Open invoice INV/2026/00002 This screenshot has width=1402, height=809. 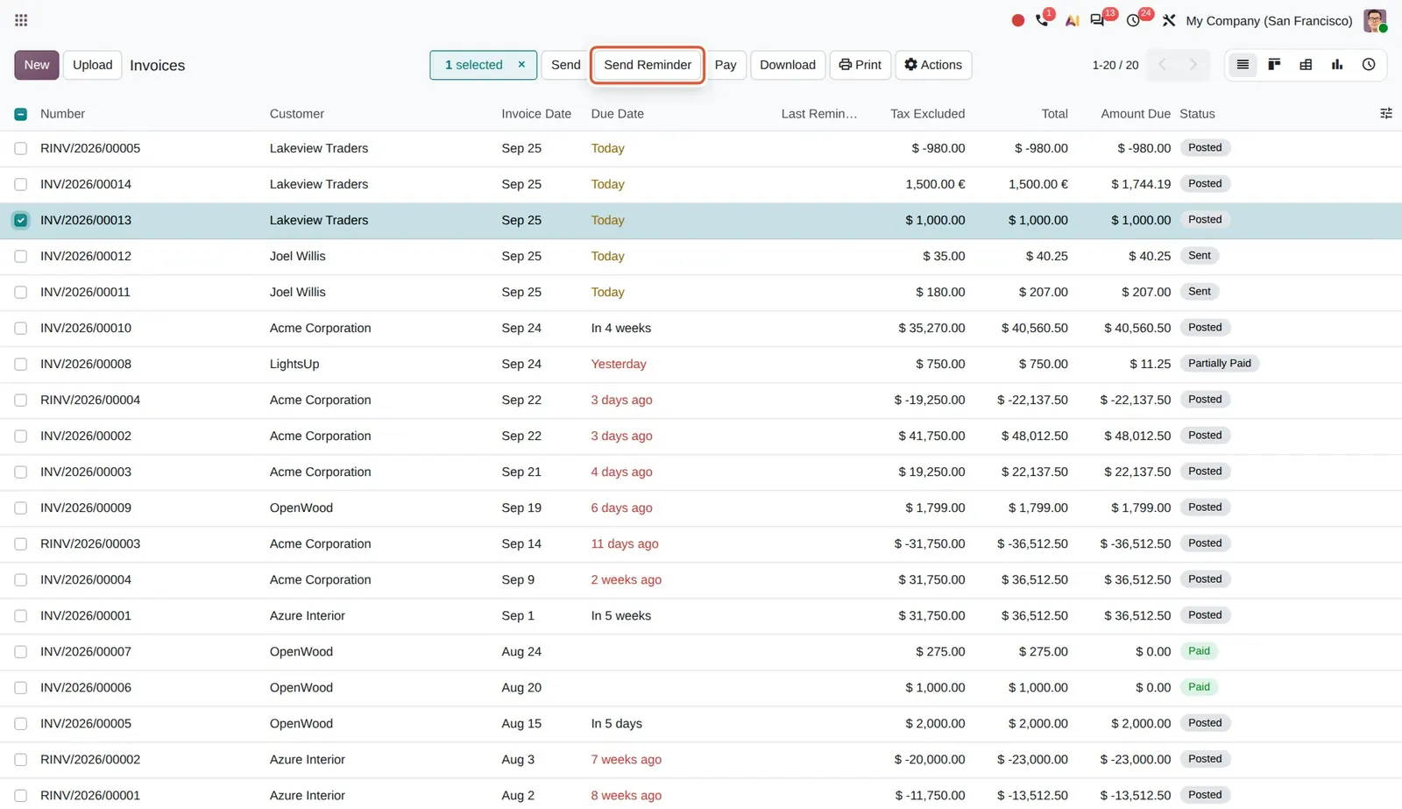pos(86,436)
